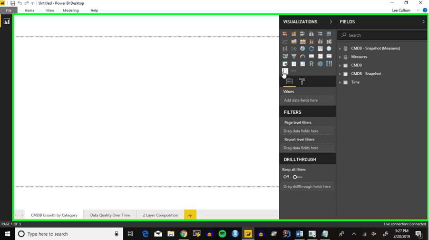This screenshot has height=240, width=429.
Task: Select the Line and clustered column visual
Action: tap(320, 41)
